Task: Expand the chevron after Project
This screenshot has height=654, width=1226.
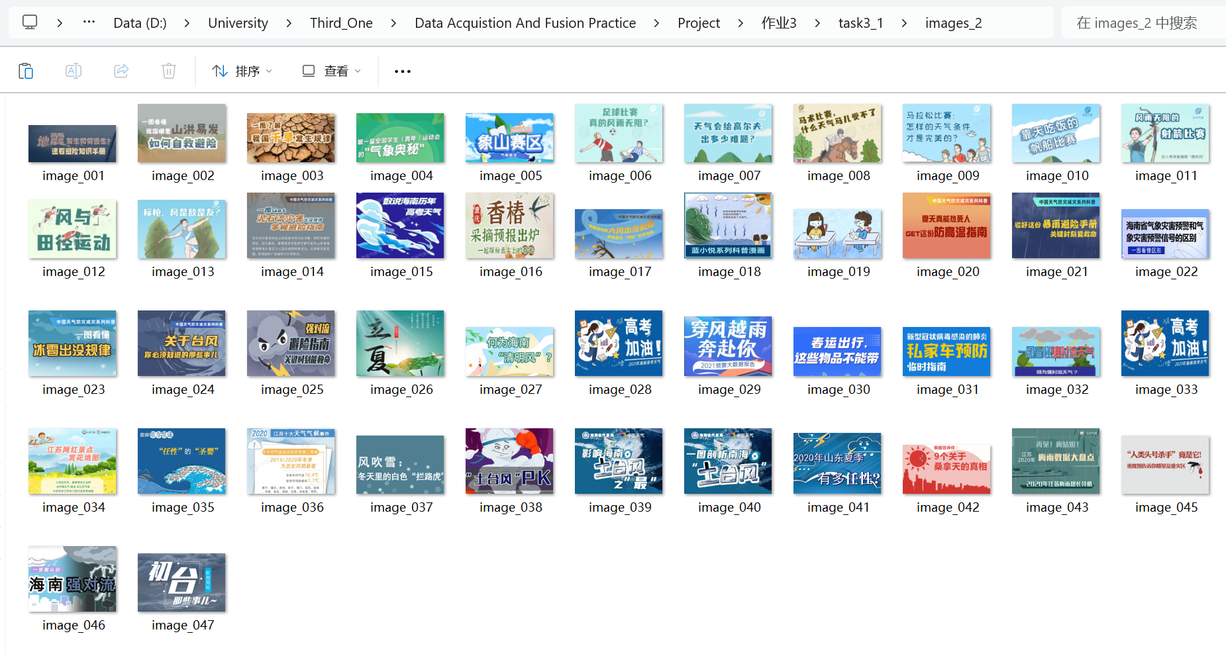Action: pyautogui.click(x=741, y=23)
